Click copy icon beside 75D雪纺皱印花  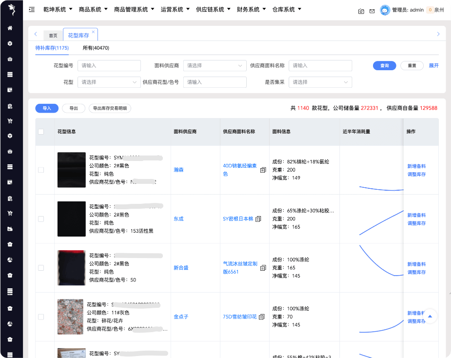pyautogui.click(x=261, y=317)
